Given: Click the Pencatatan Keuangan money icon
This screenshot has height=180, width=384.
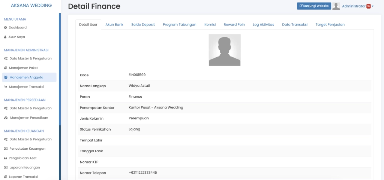Looking at the screenshot, I should pyautogui.click(x=5, y=149).
